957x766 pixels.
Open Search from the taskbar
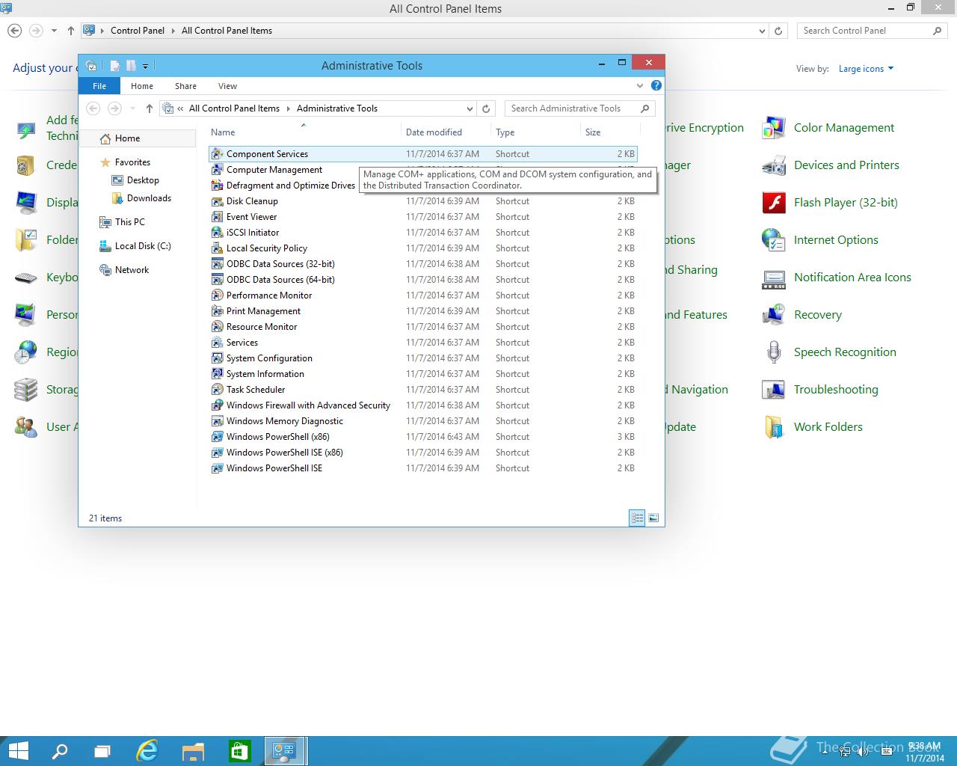click(x=60, y=751)
